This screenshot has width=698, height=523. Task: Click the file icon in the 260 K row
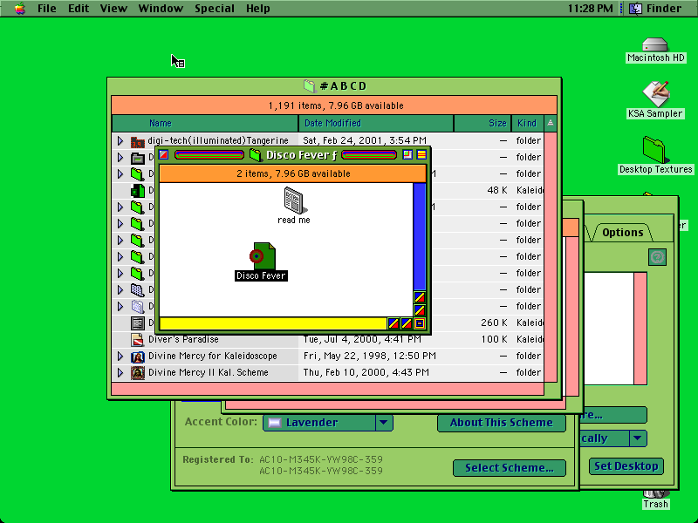coord(138,323)
